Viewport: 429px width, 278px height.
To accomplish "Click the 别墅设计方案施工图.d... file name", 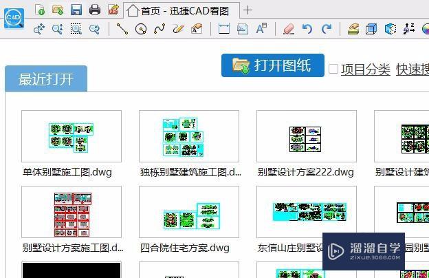I will (x=73, y=248).
